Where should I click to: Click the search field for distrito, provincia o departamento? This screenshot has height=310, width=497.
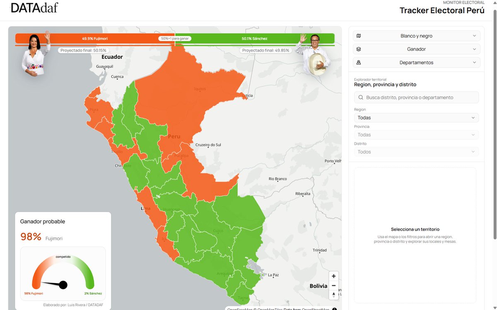point(416,98)
